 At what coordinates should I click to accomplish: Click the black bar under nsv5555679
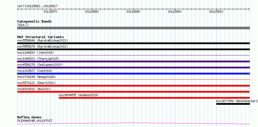(133, 49)
